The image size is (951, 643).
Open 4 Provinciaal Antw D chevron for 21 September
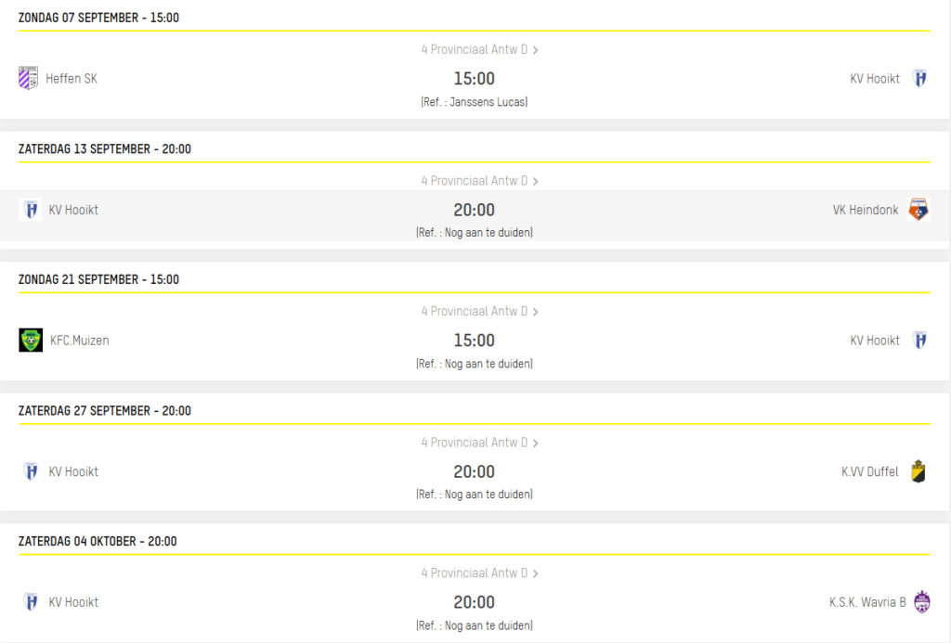tap(536, 312)
